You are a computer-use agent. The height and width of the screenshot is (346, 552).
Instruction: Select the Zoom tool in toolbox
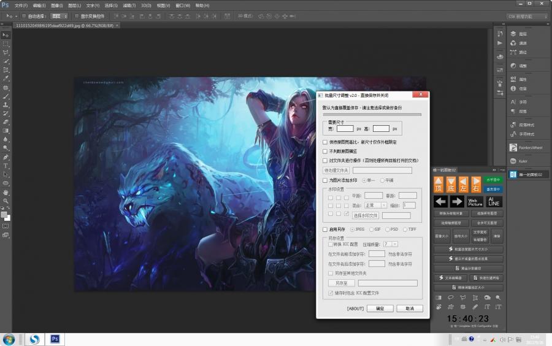click(6, 201)
